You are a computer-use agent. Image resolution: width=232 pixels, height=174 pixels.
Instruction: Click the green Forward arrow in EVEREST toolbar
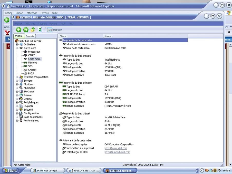pyautogui.click(x=26, y=30)
